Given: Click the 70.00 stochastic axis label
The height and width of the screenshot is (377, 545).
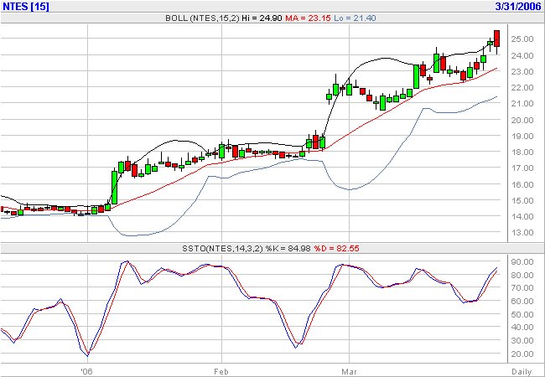Looking at the screenshot, I should click(x=522, y=288).
